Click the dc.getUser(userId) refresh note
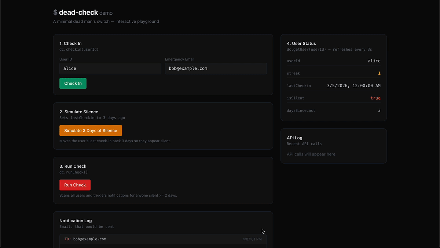Viewport: 440px width, 248px height. tap(329, 49)
